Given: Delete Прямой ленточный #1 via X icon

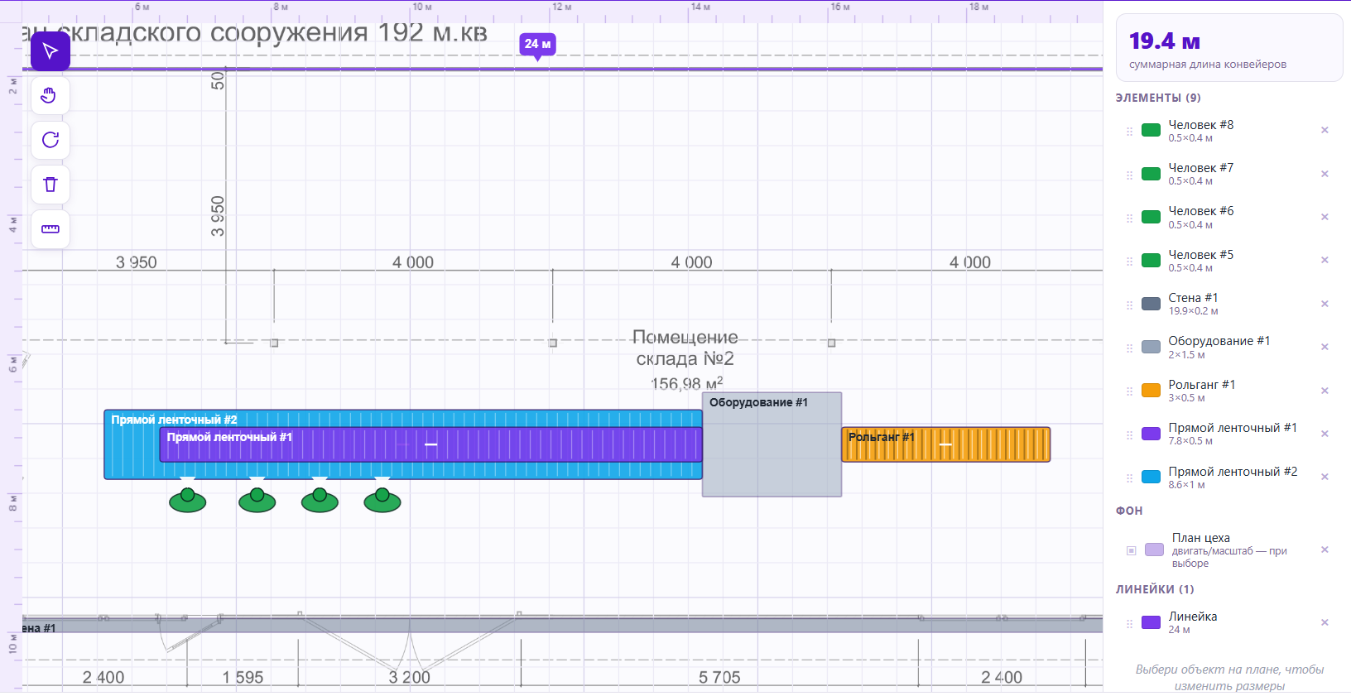Looking at the screenshot, I should [1325, 434].
